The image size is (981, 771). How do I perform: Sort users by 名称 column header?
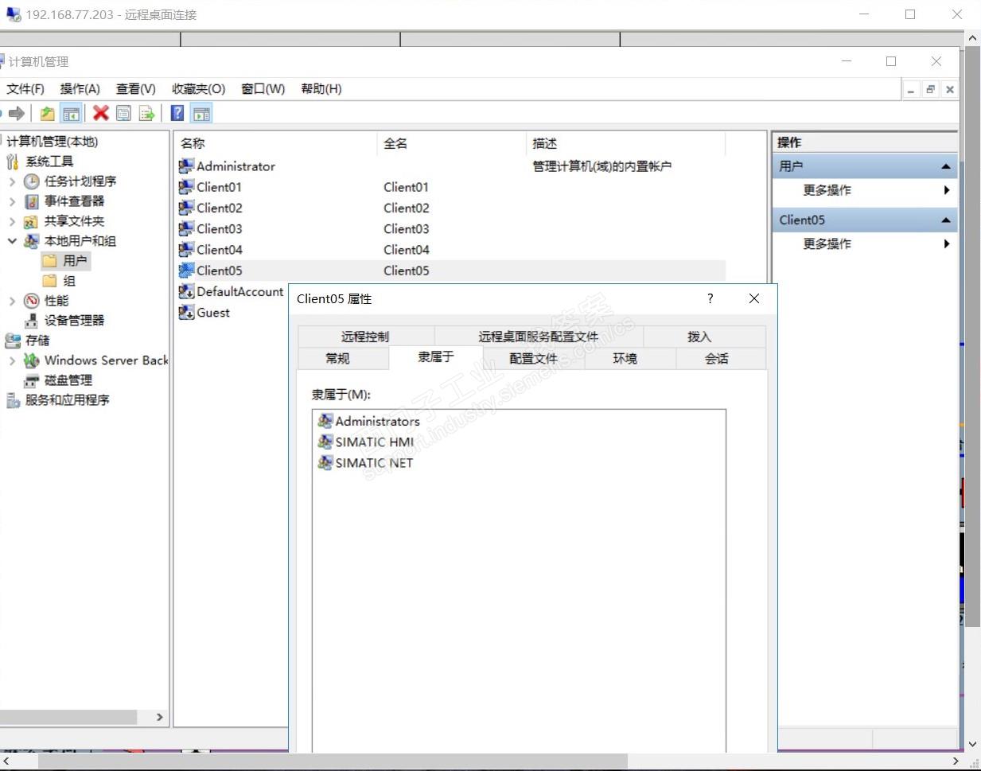(275, 144)
